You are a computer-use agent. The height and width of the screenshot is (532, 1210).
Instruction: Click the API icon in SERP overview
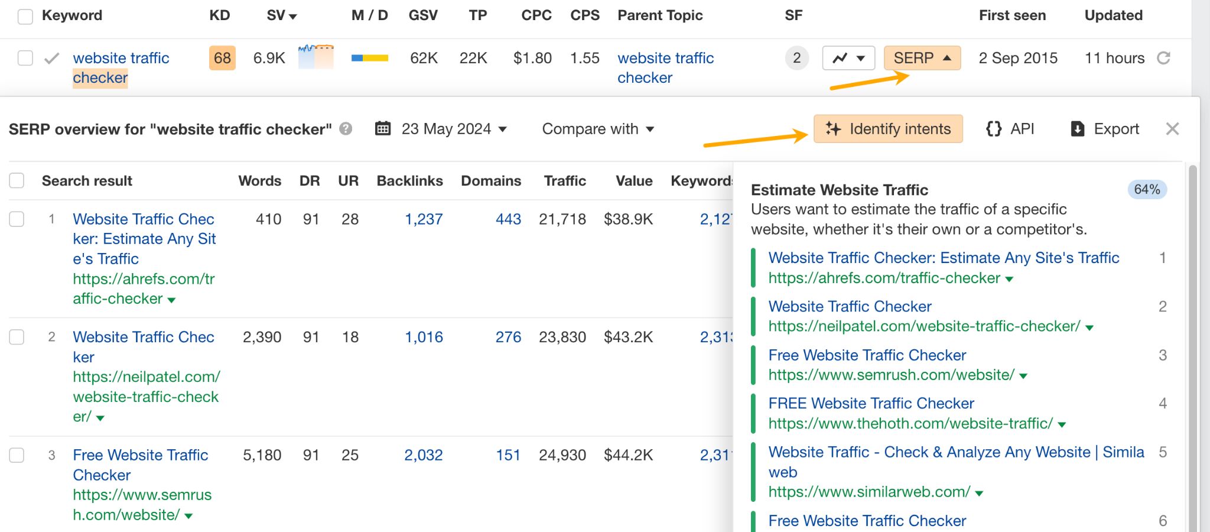pyautogui.click(x=995, y=128)
